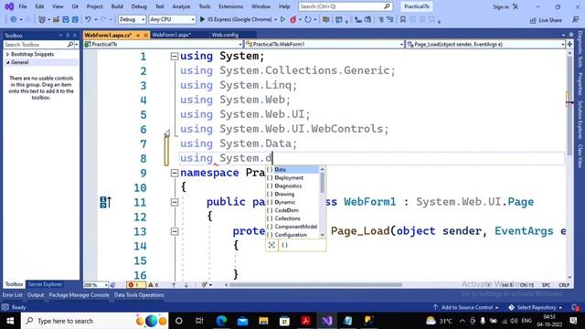Click the IntelliSense filter namespaces icon

tap(284, 245)
